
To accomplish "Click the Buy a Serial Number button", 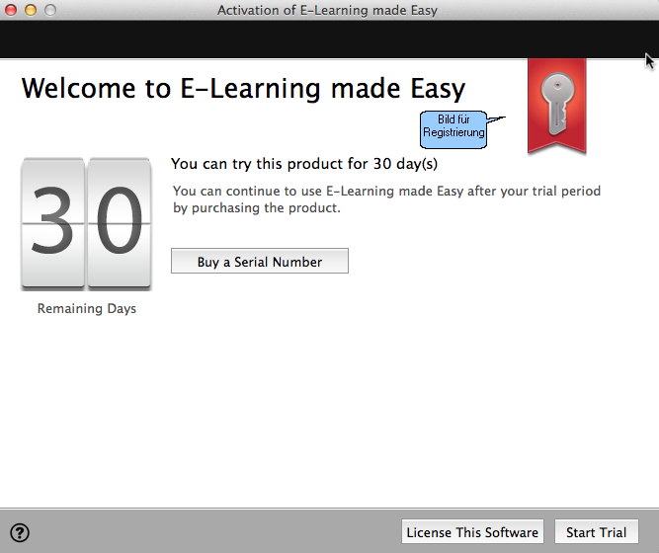I will click(259, 262).
